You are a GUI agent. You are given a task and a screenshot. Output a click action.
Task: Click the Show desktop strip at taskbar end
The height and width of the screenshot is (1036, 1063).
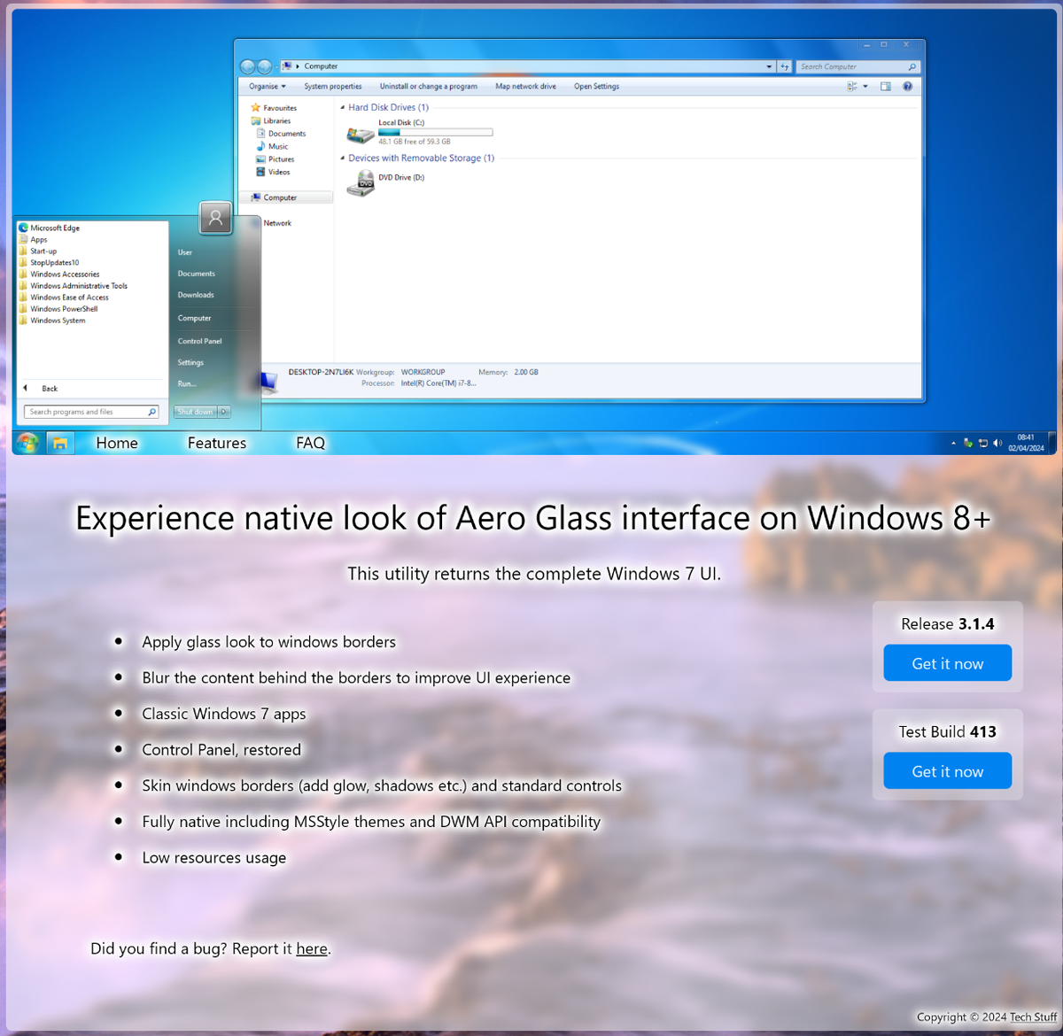pyautogui.click(x=1052, y=443)
